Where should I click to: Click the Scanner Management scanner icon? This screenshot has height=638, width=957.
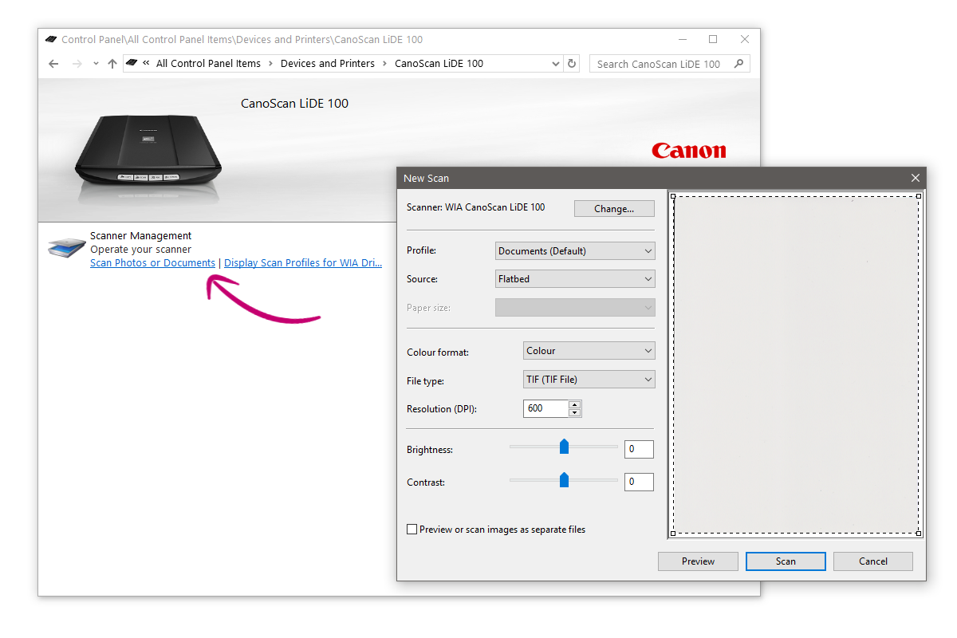pyautogui.click(x=66, y=247)
